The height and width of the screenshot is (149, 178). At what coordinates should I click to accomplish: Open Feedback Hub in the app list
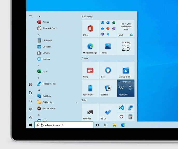(46, 84)
